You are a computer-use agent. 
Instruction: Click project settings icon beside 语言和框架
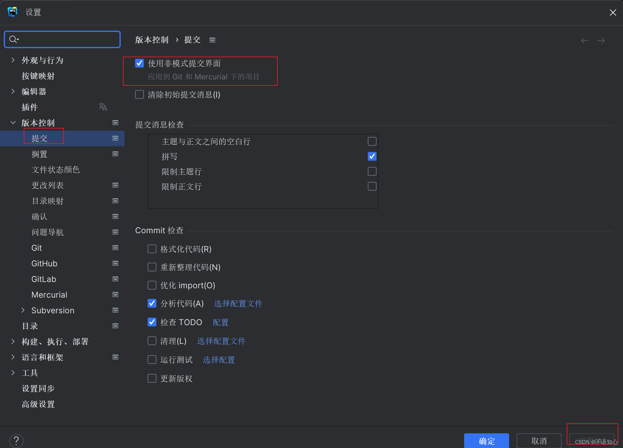[115, 357]
